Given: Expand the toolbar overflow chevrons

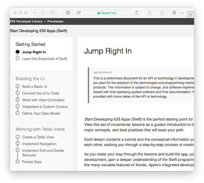Looking at the screenshot, I should pyautogui.click(x=182, y=13).
